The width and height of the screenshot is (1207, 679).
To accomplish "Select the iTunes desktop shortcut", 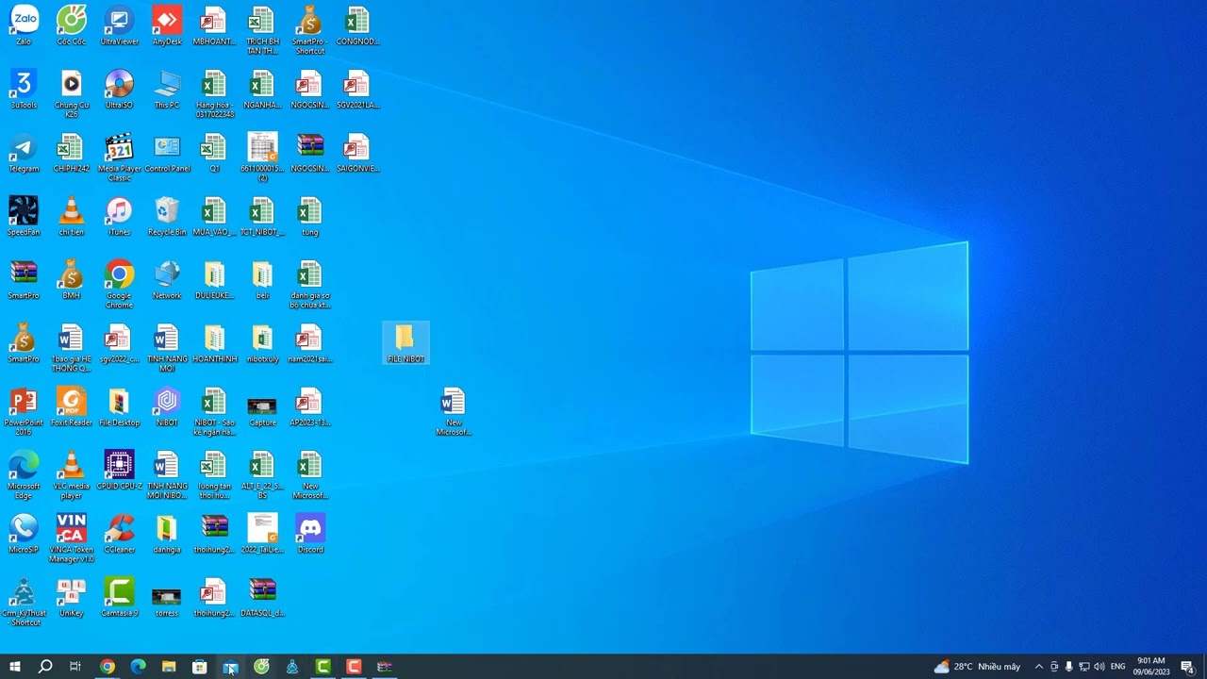I will point(120,216).
